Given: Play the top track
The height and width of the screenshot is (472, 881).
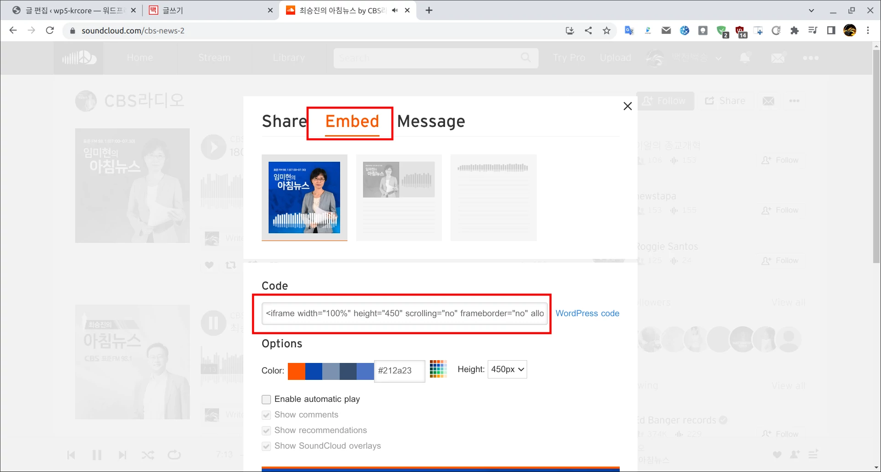Looking at the screenshot, I should (x=214, y=147).
